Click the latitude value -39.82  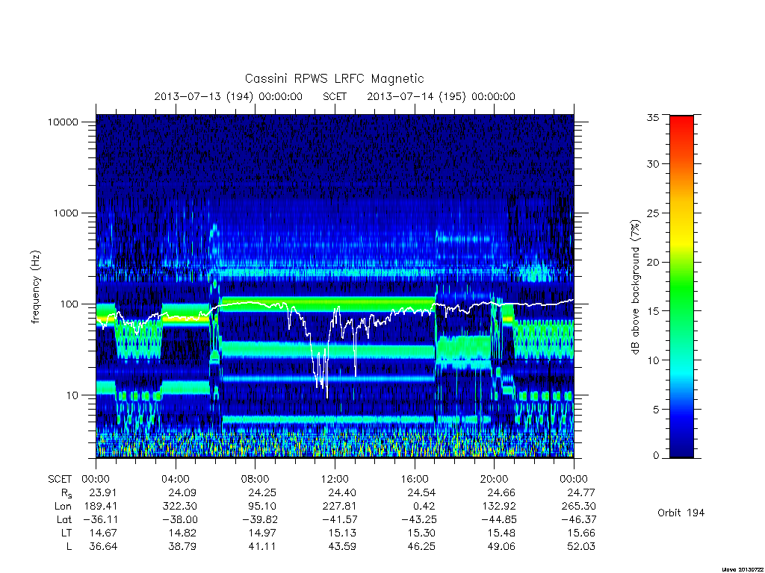pyautogui.click(x=261, y=520)
